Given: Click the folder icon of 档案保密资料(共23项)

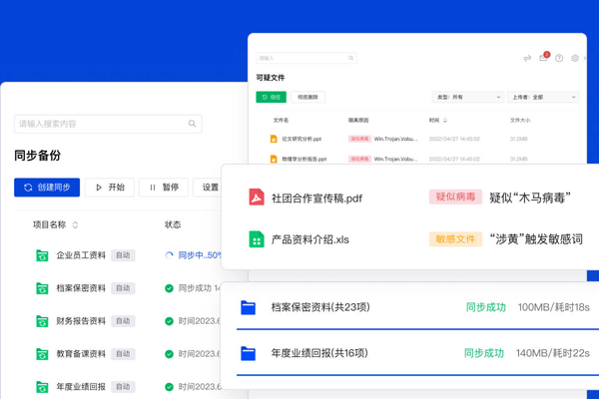Looking at the screenshot, I should [249, 307].
